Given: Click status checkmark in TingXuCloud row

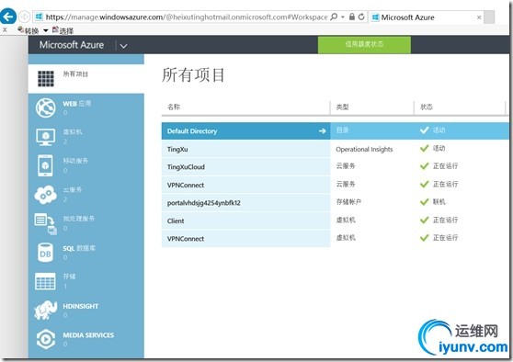Looking at the screenshot, I should 425,166.
